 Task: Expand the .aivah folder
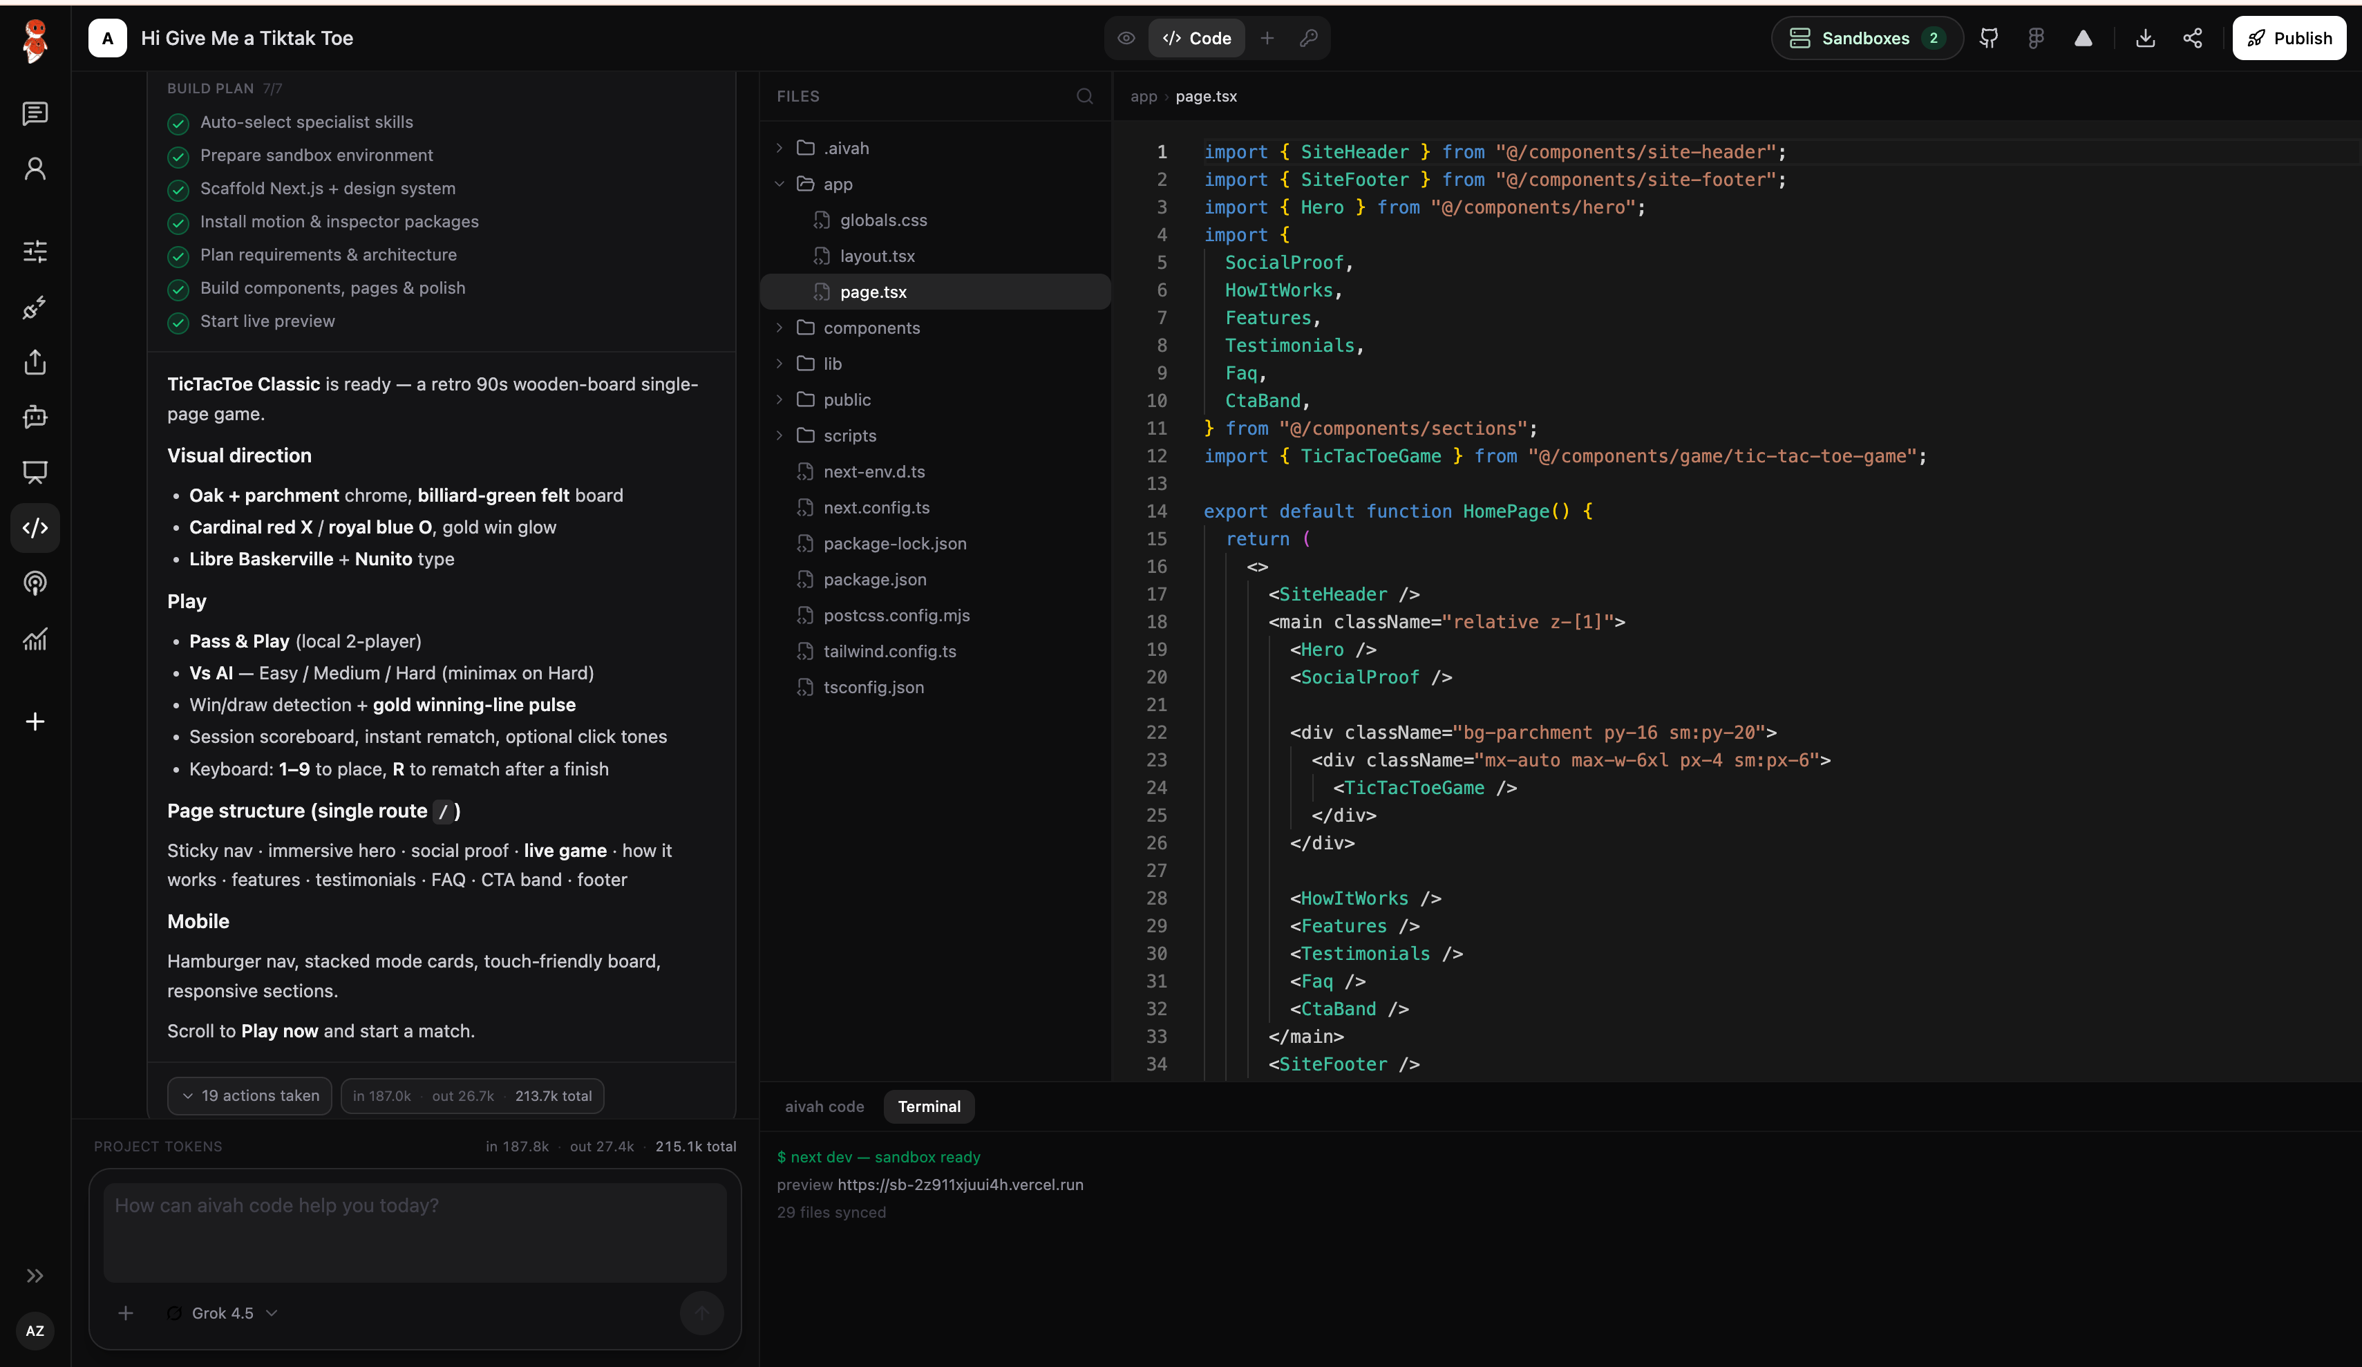coord(934,148)
